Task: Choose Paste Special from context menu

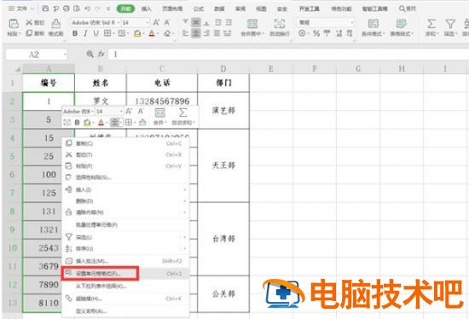Action: 125,177
